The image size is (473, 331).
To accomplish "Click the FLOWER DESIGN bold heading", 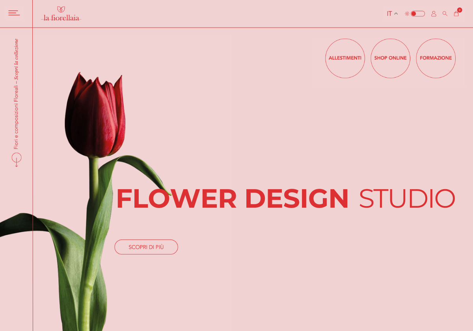I will point(232,199).
